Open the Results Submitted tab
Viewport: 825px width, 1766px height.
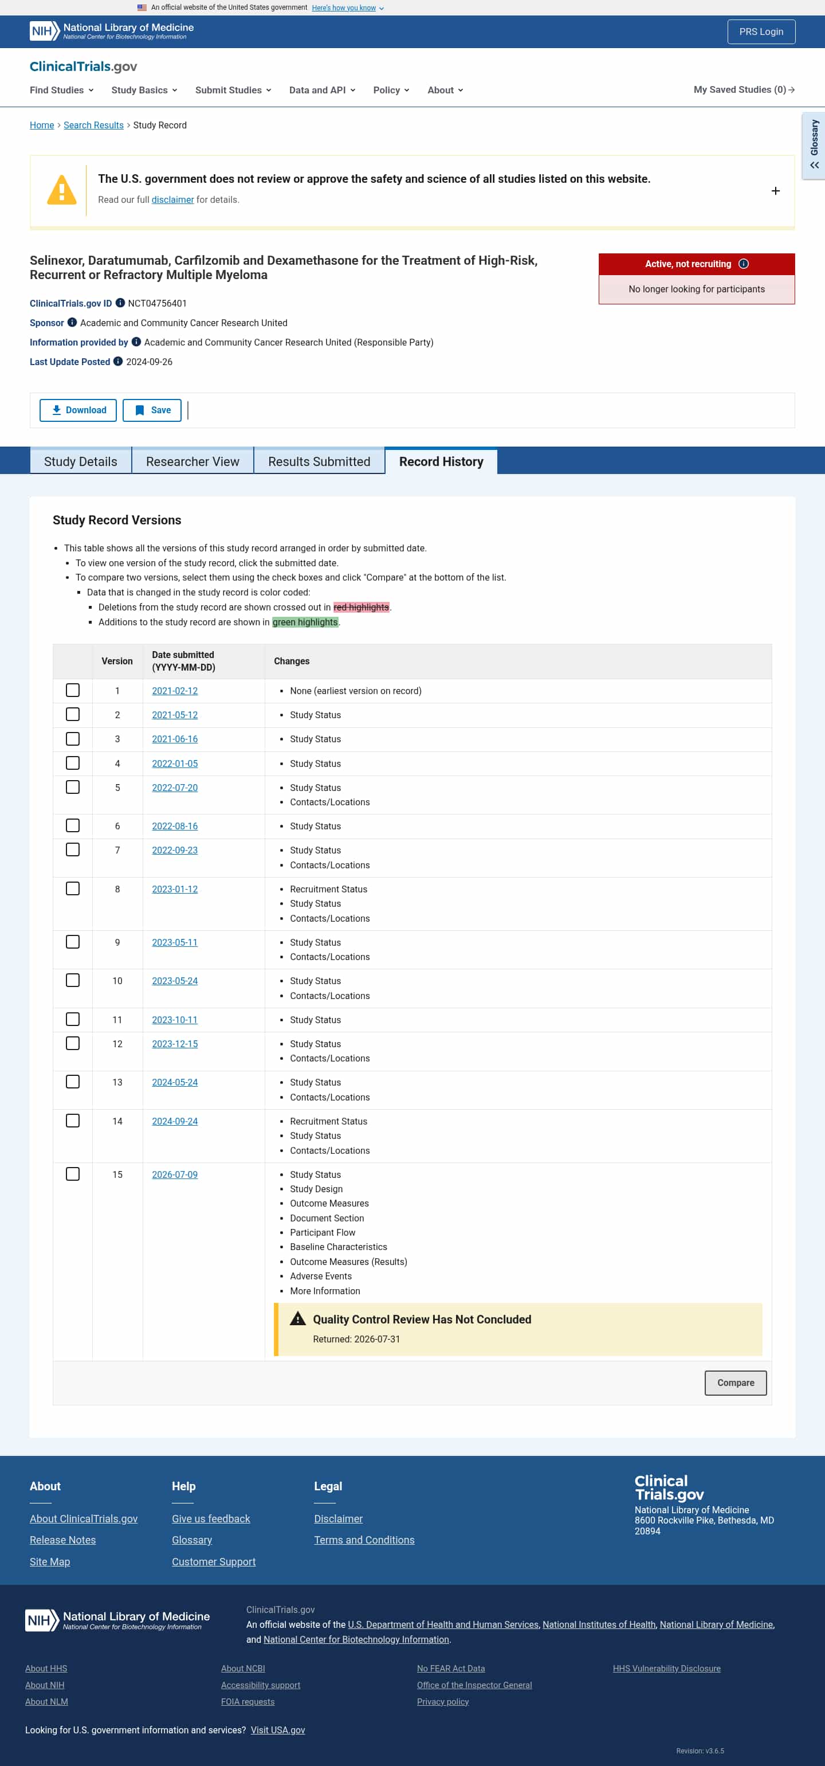tap(319, 461)
